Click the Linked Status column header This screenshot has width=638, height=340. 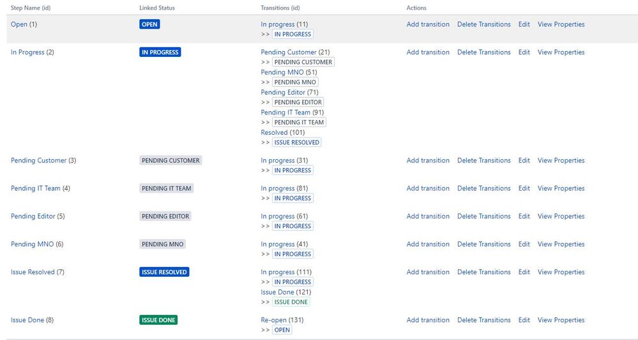pyautogui.click(x=157, y=8)
